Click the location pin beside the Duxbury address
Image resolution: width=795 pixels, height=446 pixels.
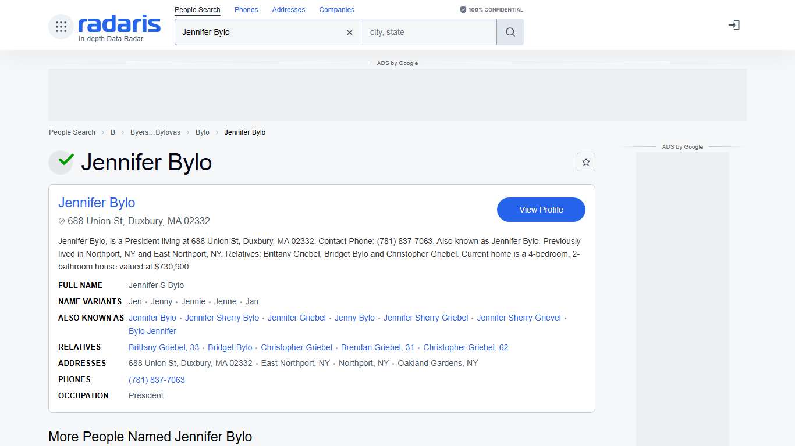click(x=61, y=221)
